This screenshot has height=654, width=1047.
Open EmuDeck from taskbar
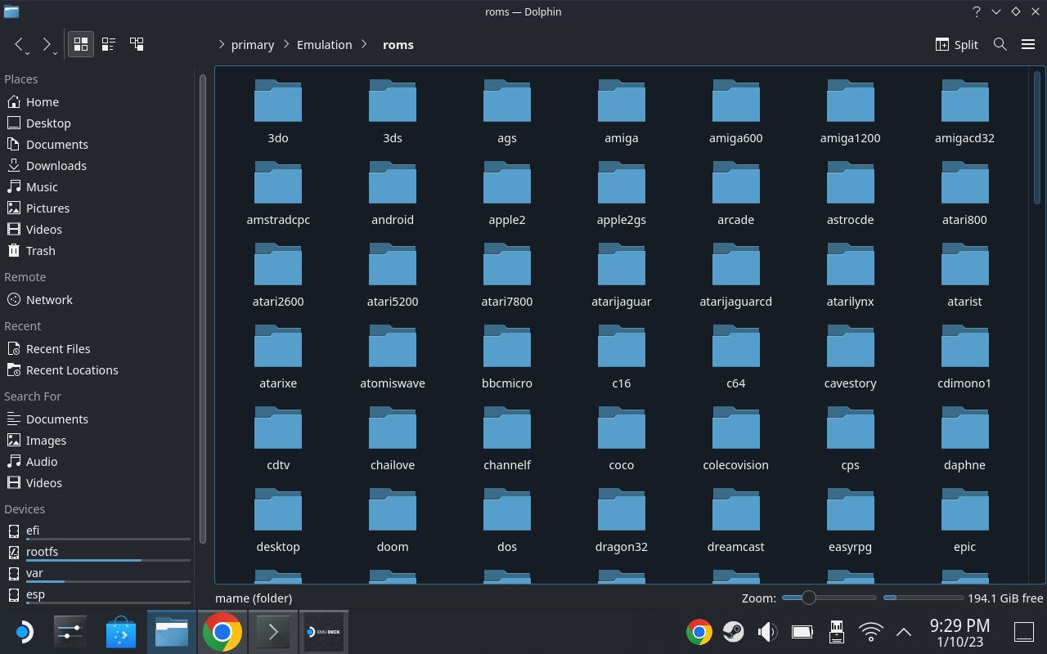(x=323, y=632)
